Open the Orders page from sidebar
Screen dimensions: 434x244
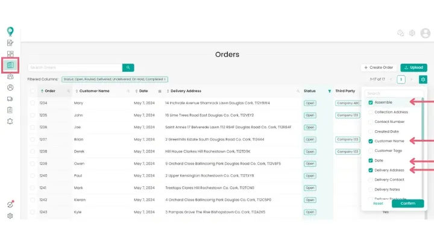coord(10,65)
